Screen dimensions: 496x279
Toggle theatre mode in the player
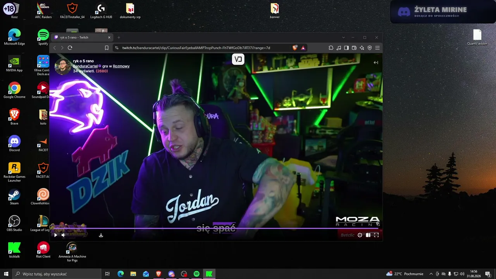pos(368,235)
